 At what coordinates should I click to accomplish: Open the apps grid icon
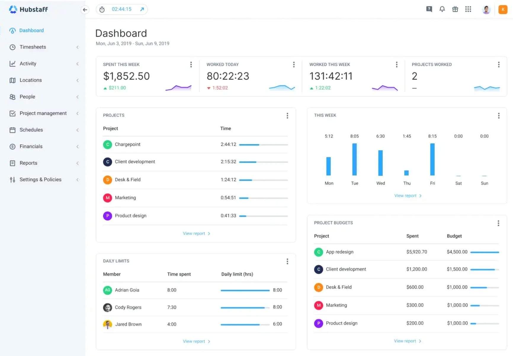click(x=468, y=9)
